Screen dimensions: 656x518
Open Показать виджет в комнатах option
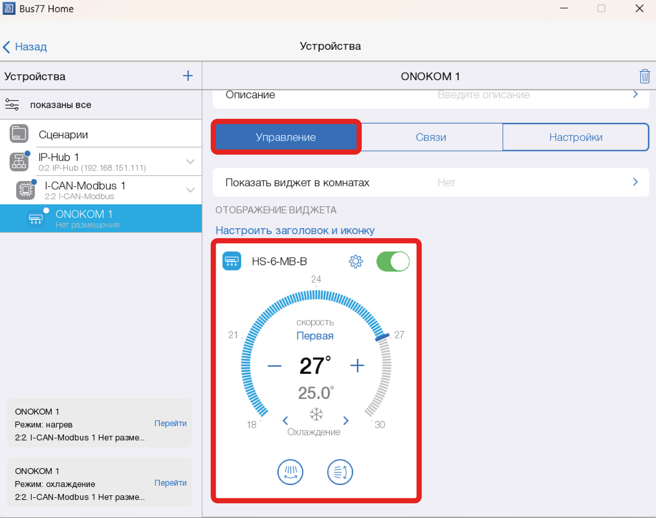tap(430, 182)
